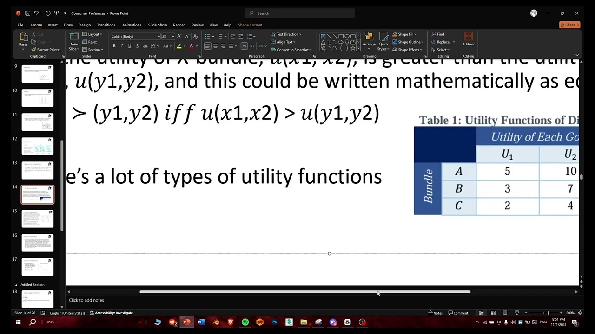
Task: Switch to the Transitions tab
Action: click(x=106, y=25)
